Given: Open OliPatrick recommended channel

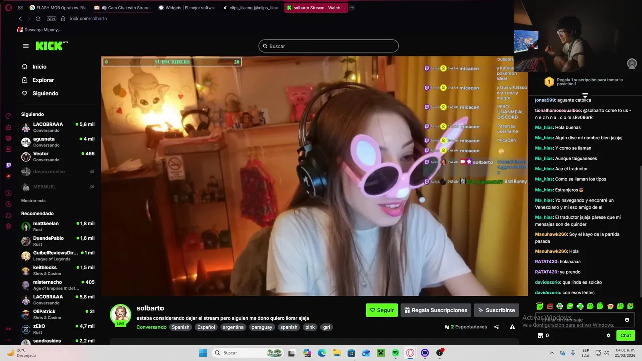Looking at the screenshot, I should click(x=58, y=314).
